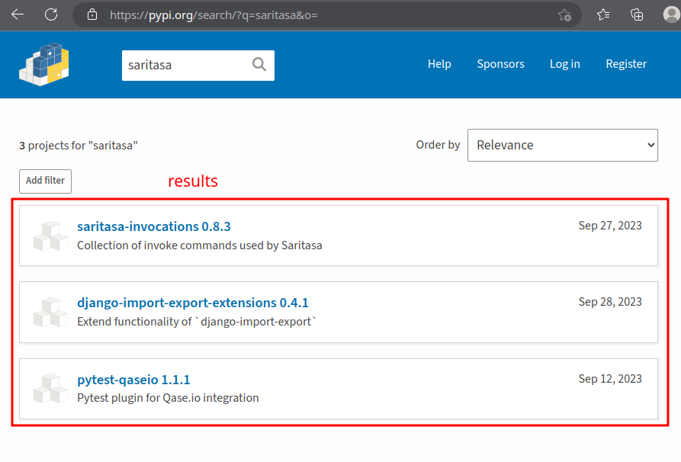Go to Log in
The height and width of the screenshot is (462, 681).
click(565, 64)
